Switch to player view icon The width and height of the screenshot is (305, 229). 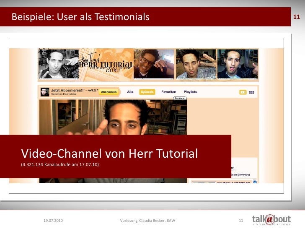click(x=243, y=92)
